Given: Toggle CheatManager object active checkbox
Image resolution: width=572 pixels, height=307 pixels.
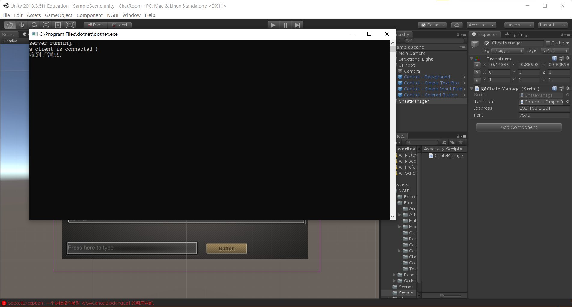Looking at the screenshot, I should coord(487,43).
